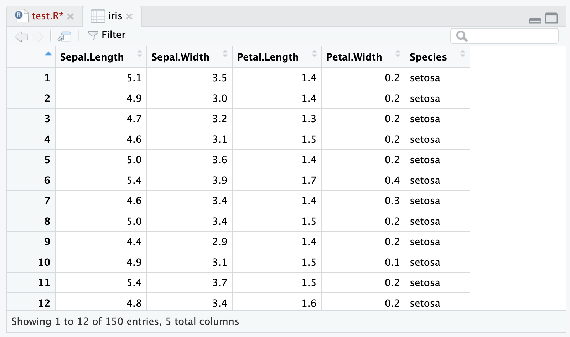Close the iris data viewer tab
Image resolution: width=570 pixels, height=337 pixels.
click(129, 16)
